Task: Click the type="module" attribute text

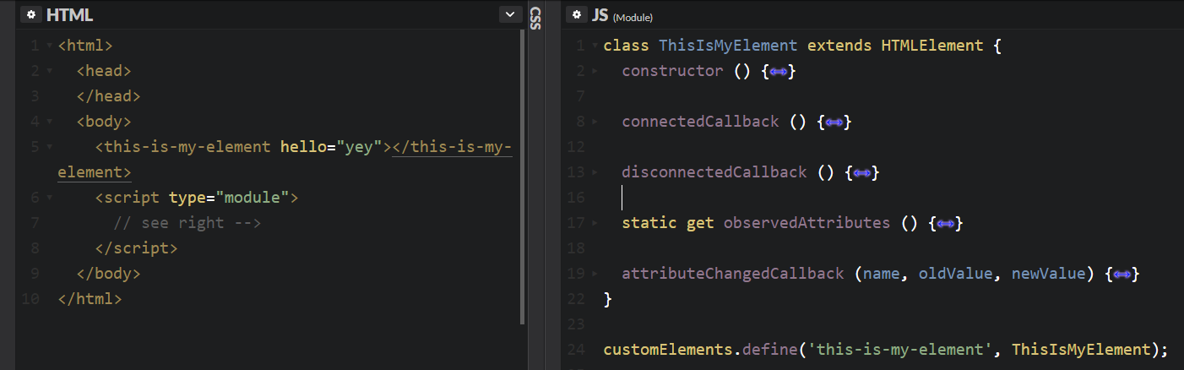Action: (230, 198)
